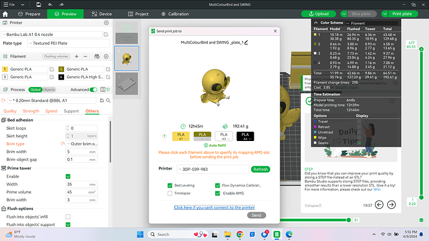Open the Printer preset dropdown
This screenshot has width=429, height=241.
coord(52,34)
